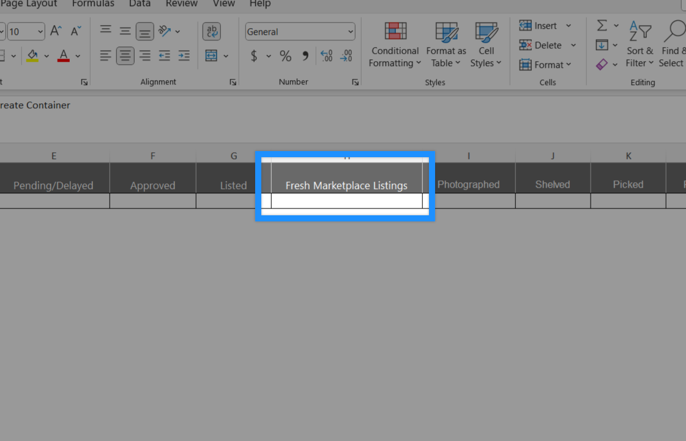
Task: Expand the Merge & Center dropdown arrow
Action: 226,56
